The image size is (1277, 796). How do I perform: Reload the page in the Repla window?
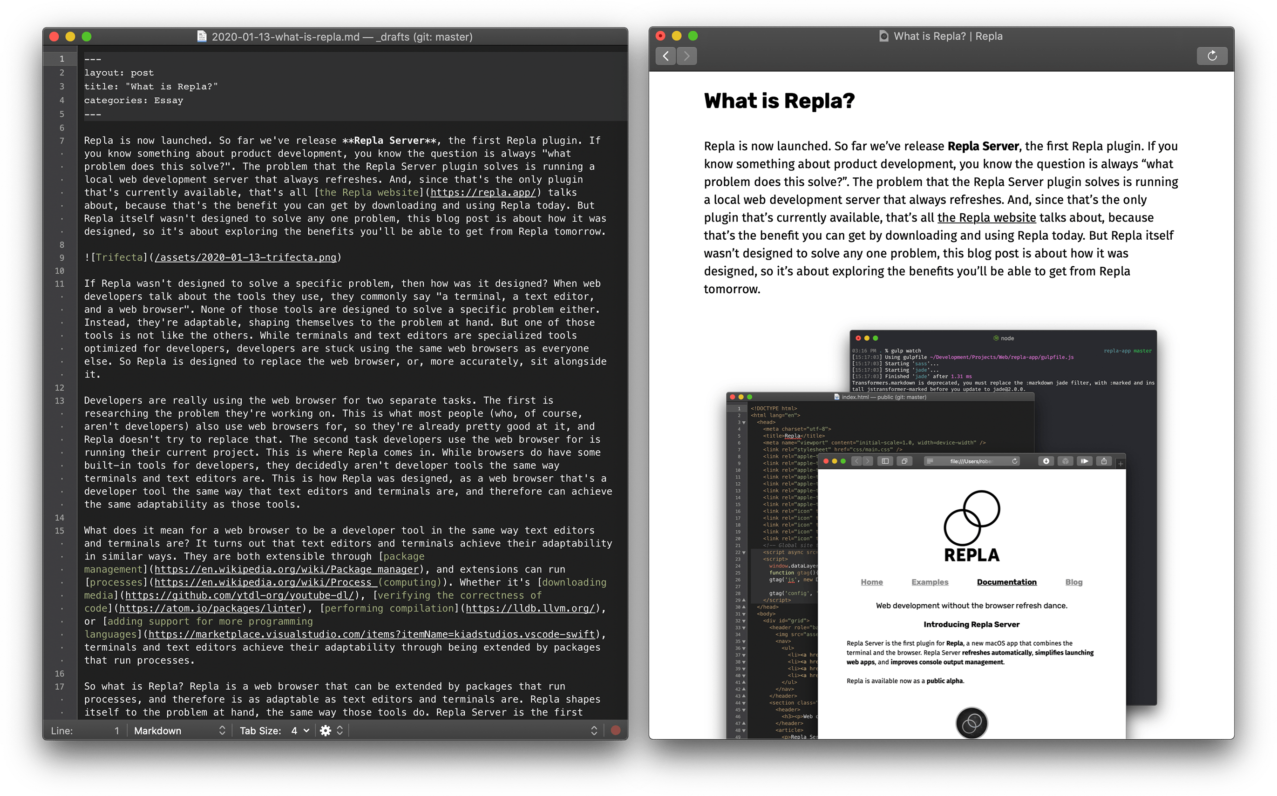coord(1212,56)
